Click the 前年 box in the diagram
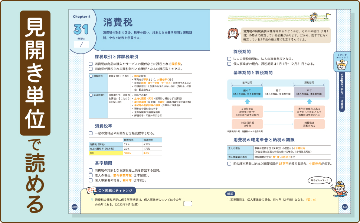The width and height of the screenshot is (360, 223). 278,92
